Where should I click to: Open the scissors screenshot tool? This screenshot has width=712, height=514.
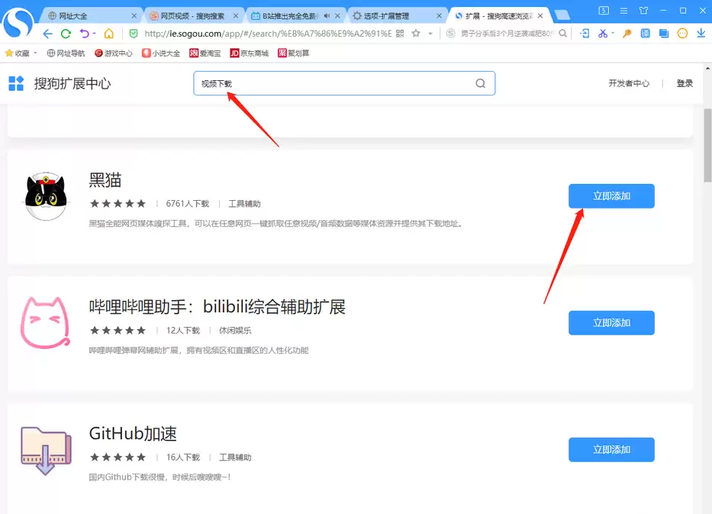[603, 33]
